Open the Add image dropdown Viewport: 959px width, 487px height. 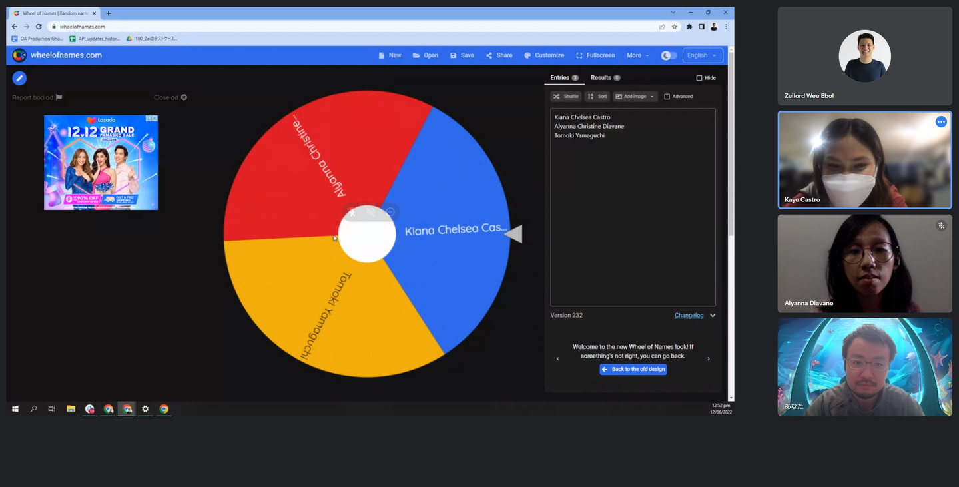point(635,97)
